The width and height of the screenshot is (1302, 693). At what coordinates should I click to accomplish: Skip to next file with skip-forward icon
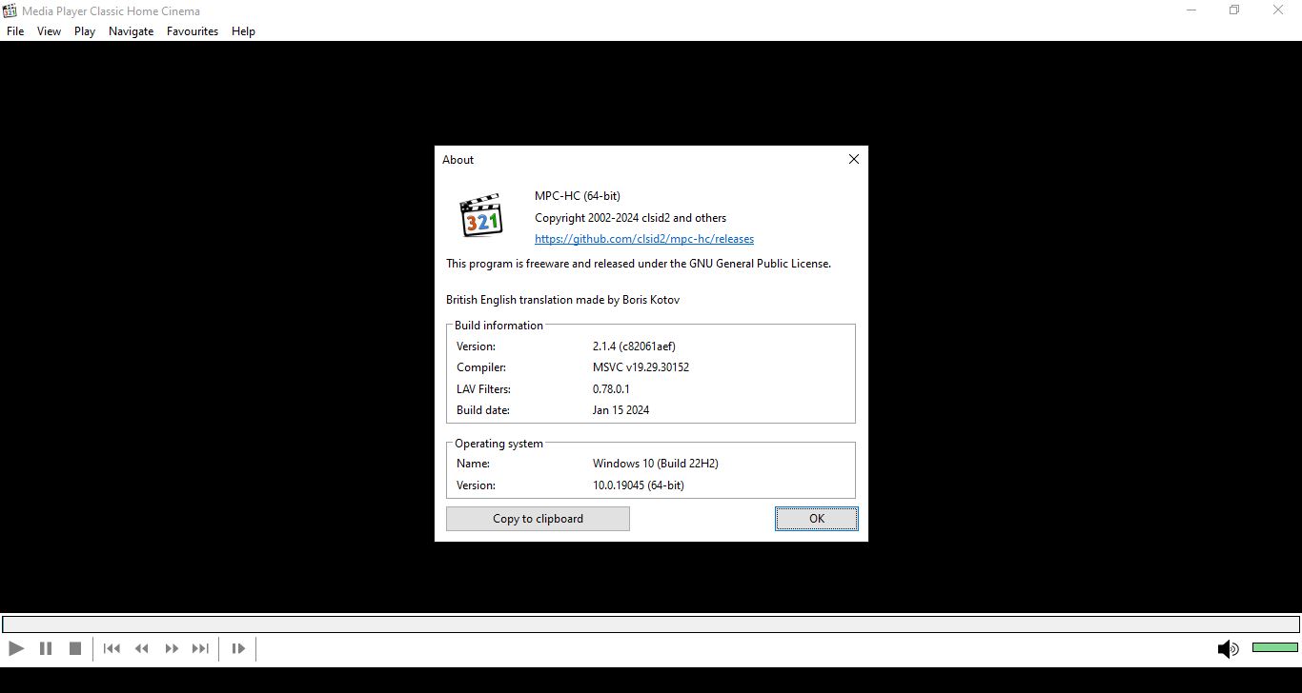200,648
